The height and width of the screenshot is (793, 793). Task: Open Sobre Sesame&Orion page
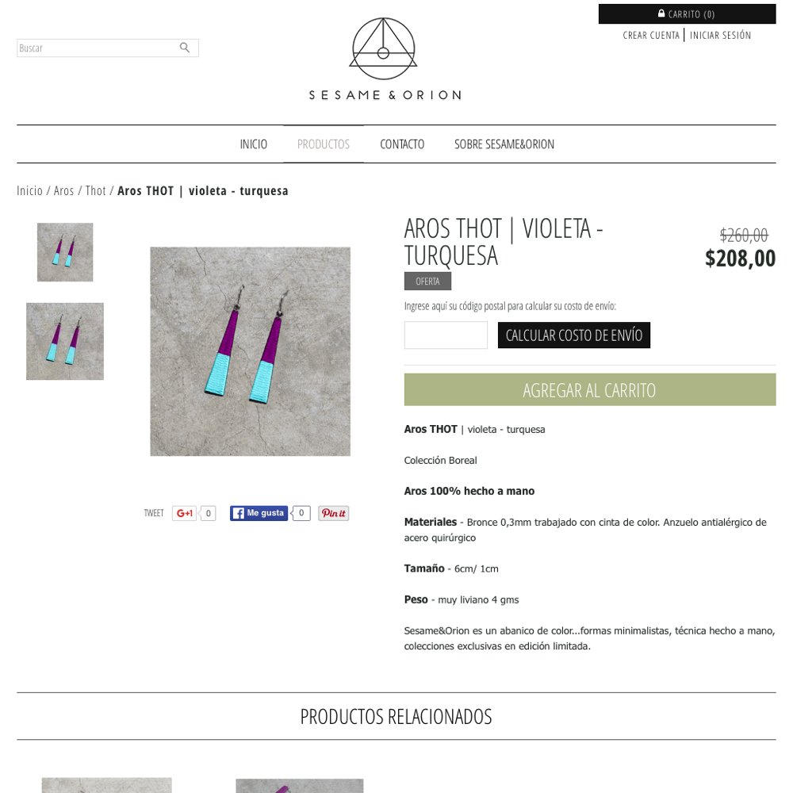(504, 144)
